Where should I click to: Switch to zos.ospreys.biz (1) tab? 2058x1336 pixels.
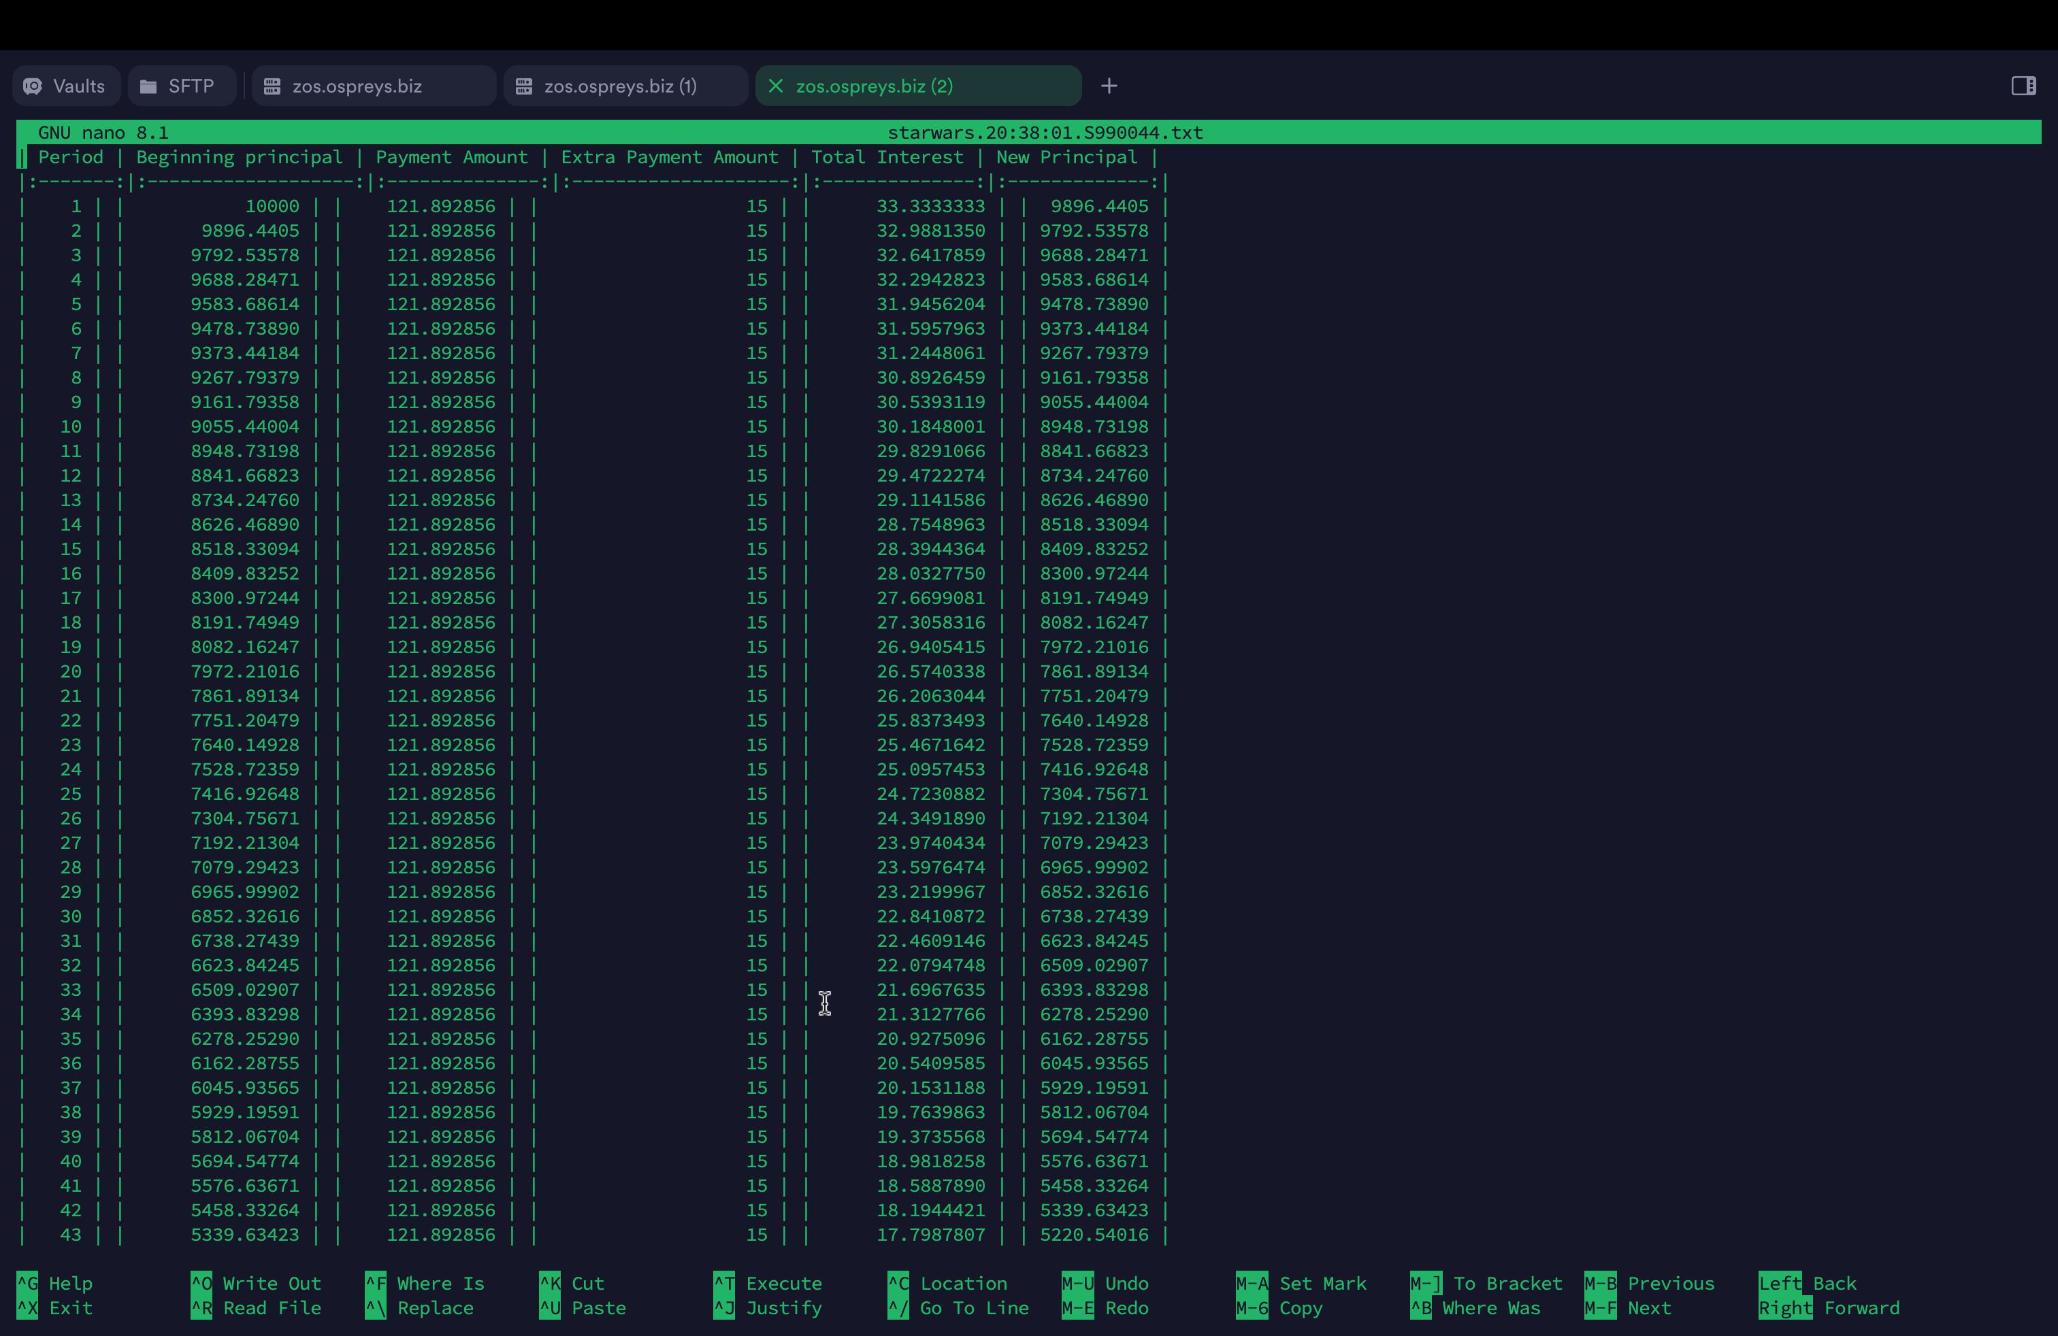(x=620, y=86)
